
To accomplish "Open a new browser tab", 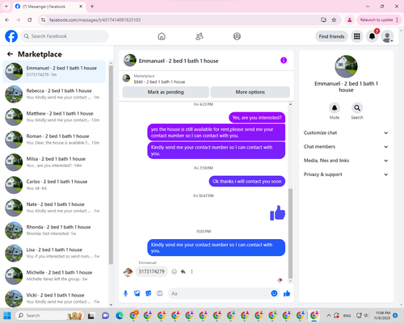I will point(92,6).
